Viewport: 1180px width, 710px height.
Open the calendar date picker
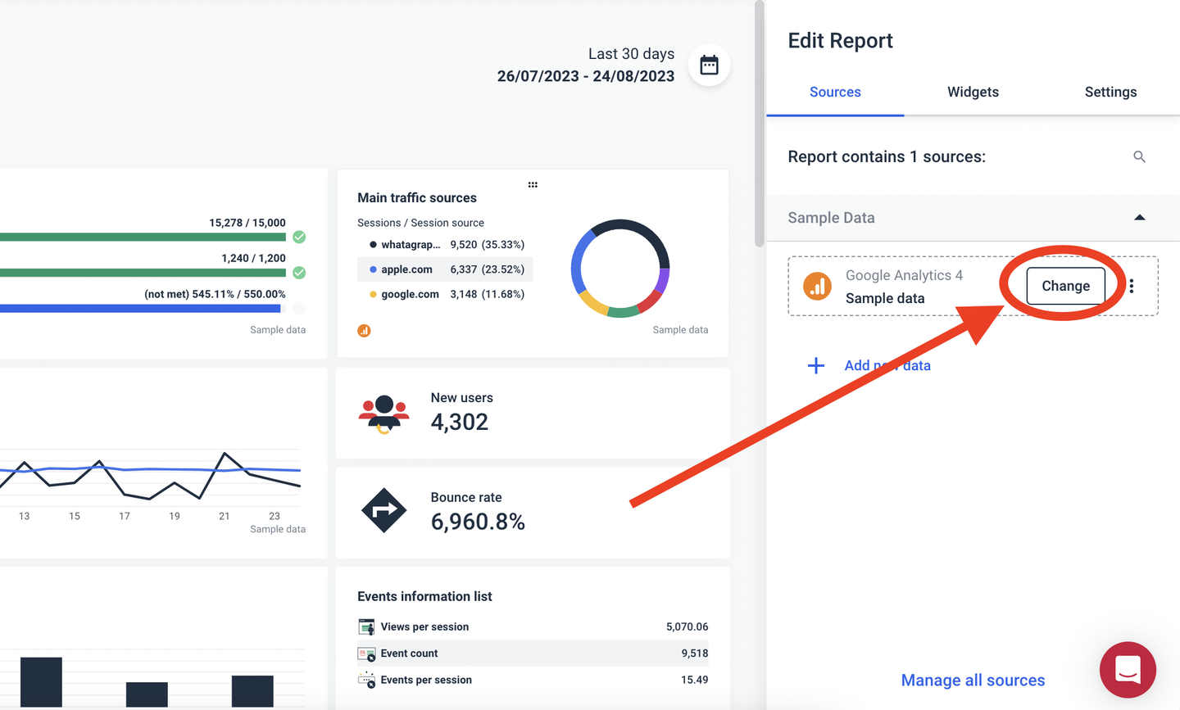pos(708,66)
